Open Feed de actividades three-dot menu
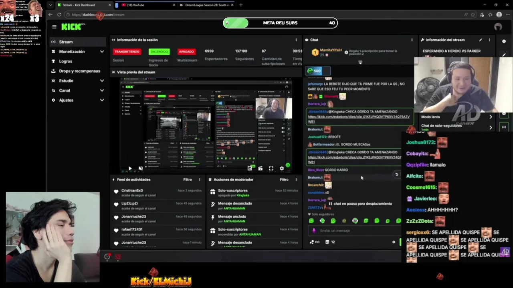513x288 pixels. click(200, 180)
